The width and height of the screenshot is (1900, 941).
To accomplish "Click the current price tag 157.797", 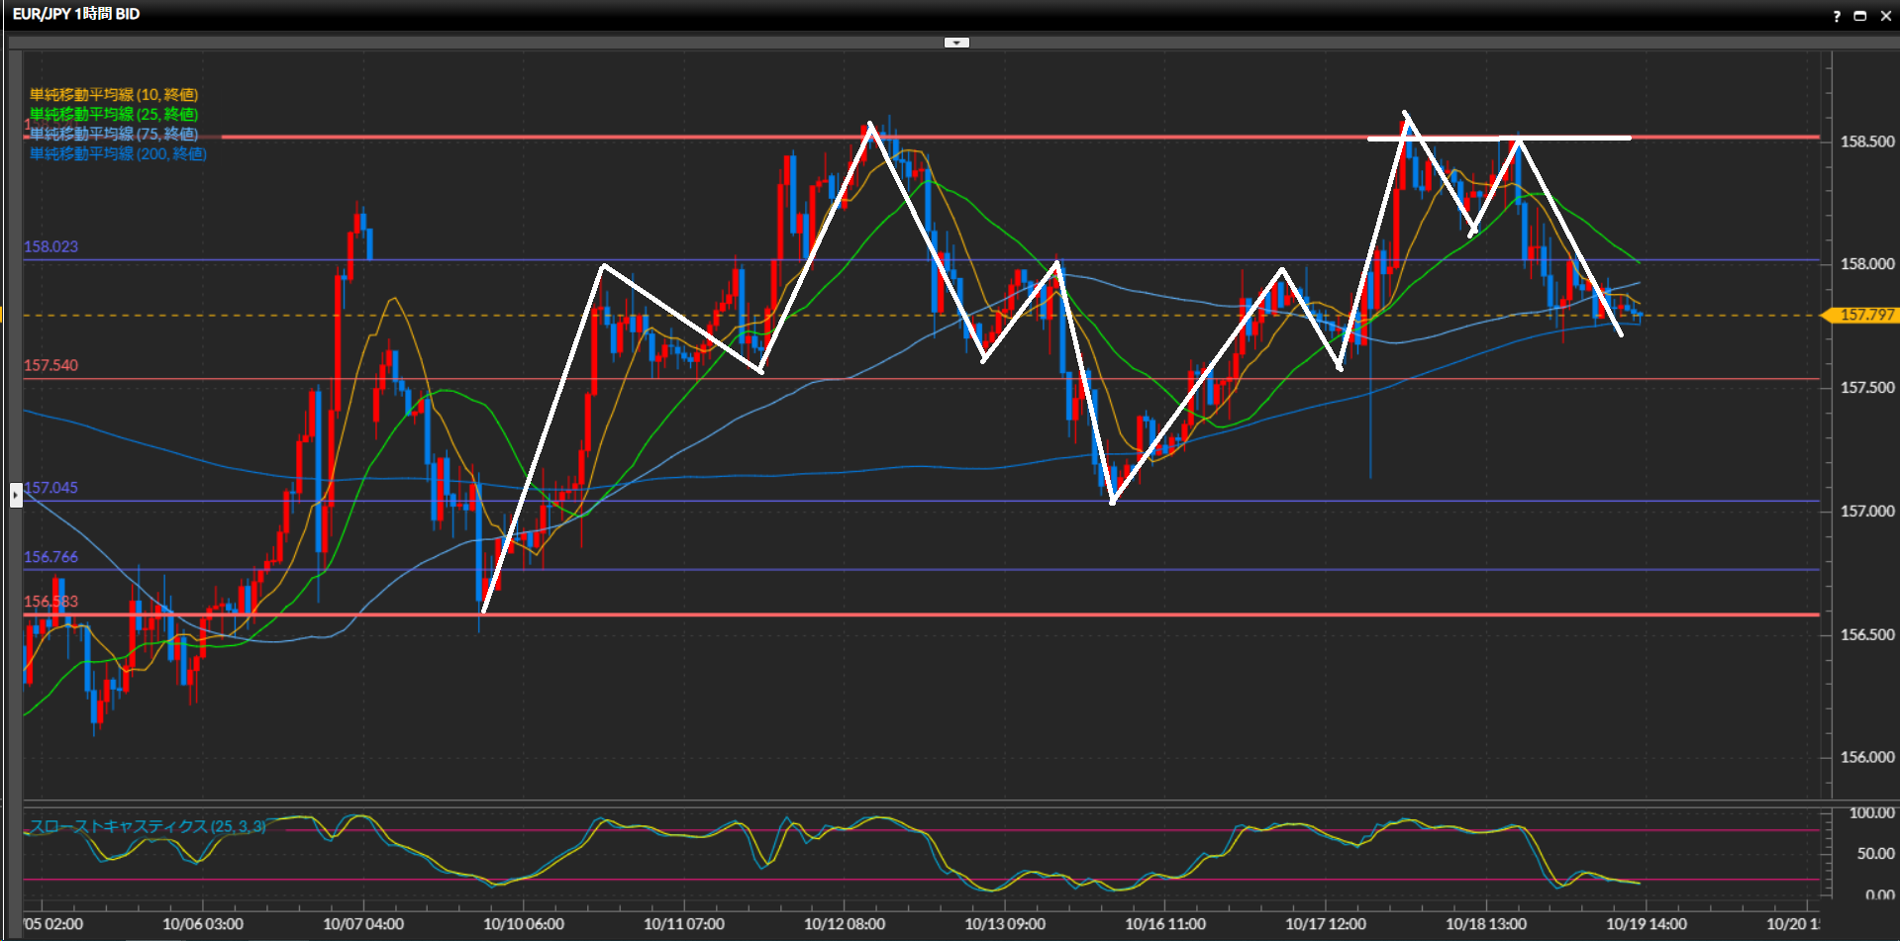I will 1864,316.
